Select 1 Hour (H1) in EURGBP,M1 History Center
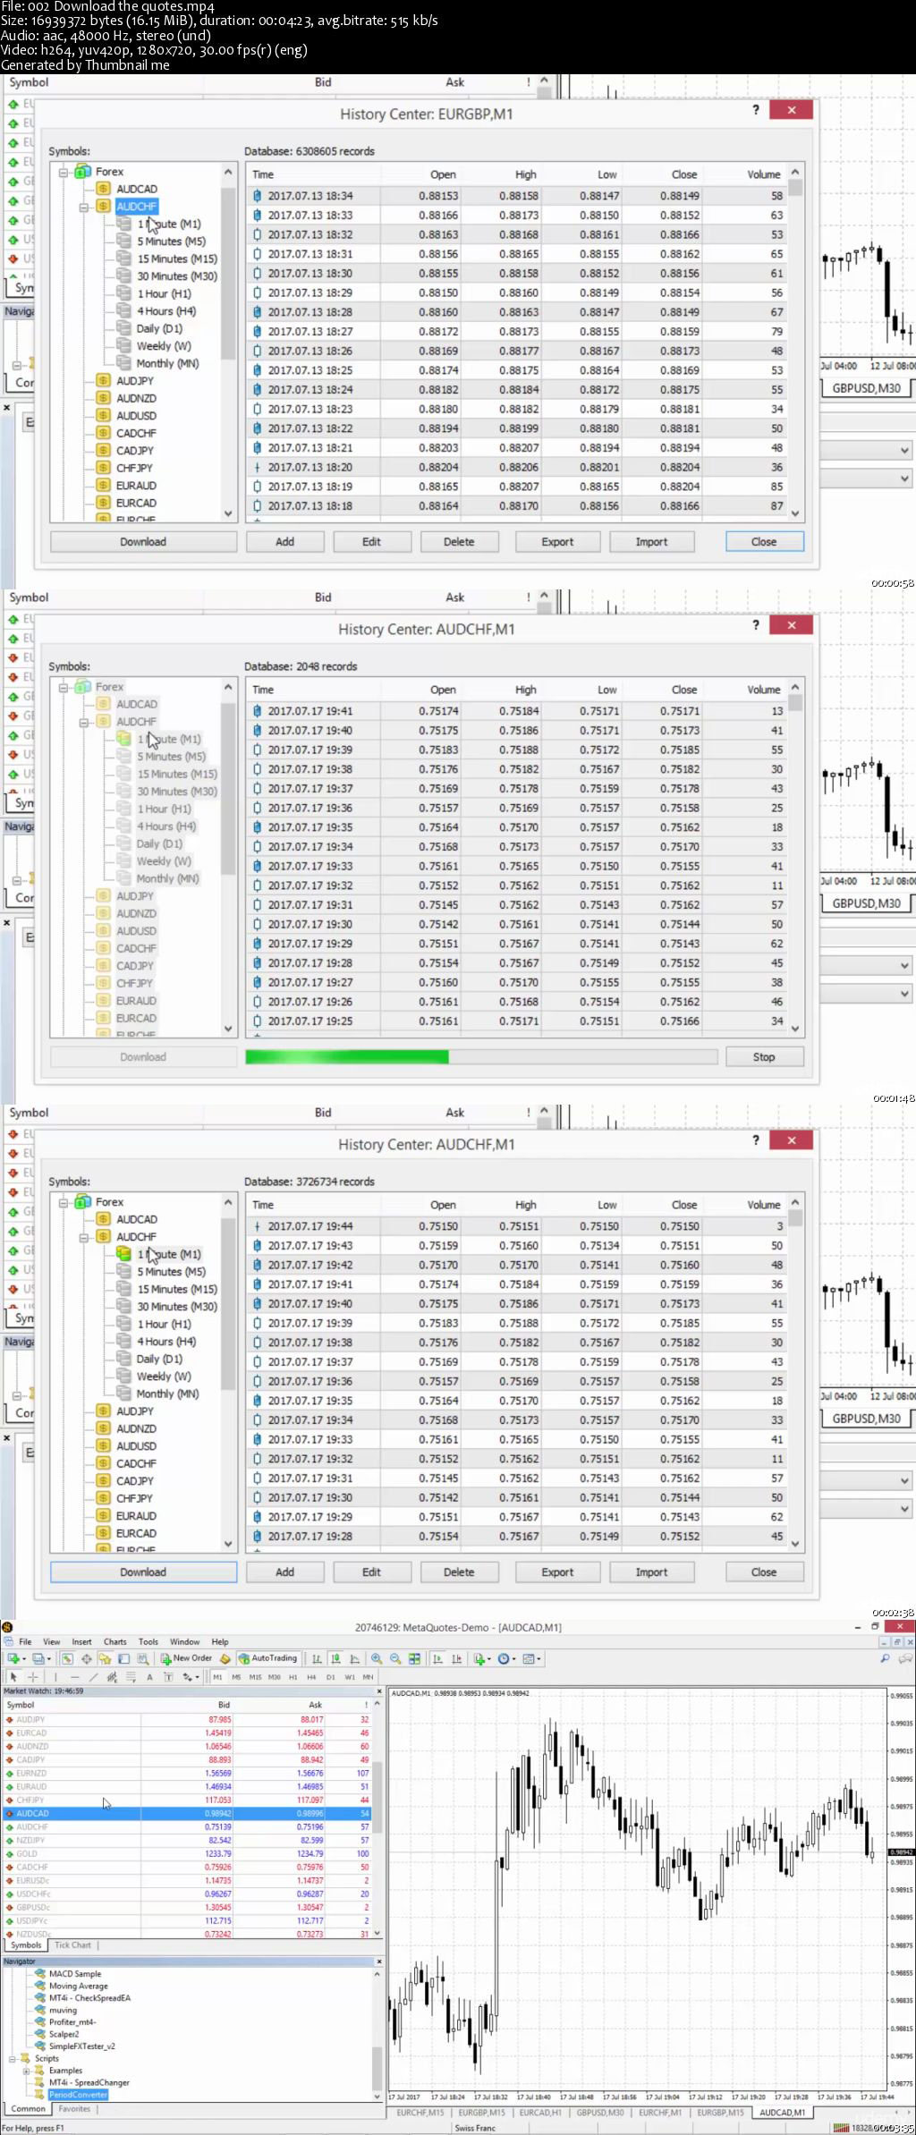The width and height of the screenshot is (916, 2135). [x=164, y=293]
